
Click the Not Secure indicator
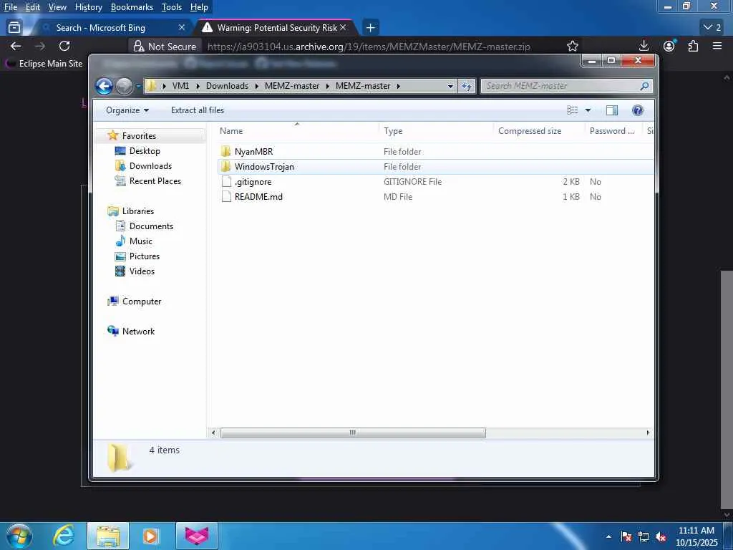coord(165,47)
